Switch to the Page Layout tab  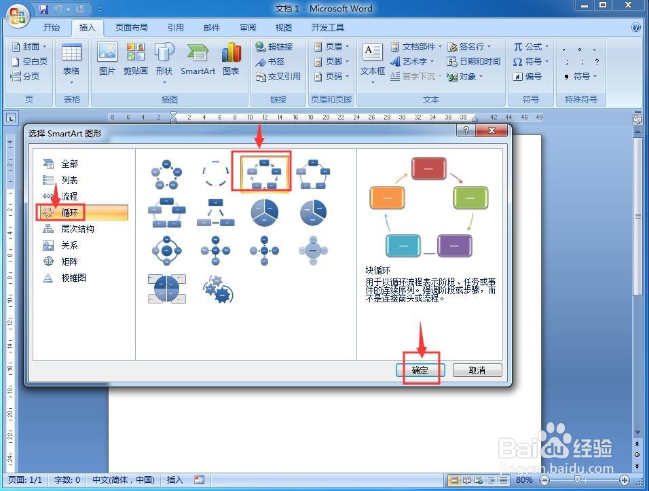(131, 28)
